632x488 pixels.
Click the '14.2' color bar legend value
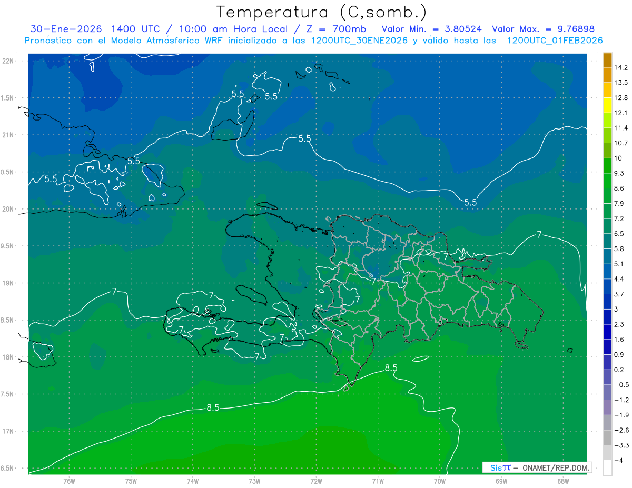click(x=621, y=67)
